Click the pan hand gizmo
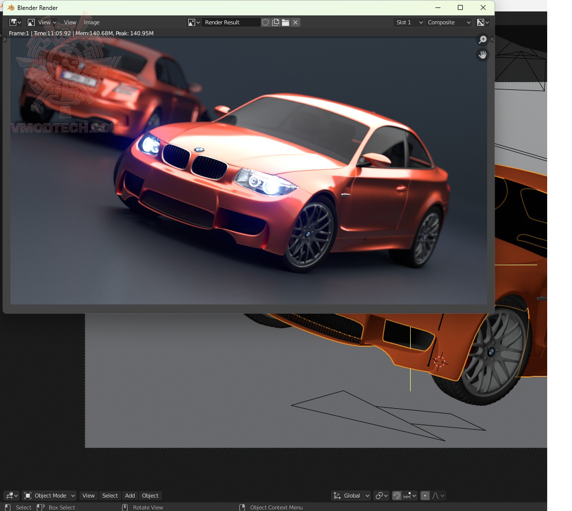The image size is (572, 511). coord(483,55)
